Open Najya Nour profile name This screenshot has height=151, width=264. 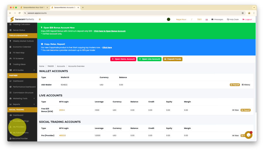181,20
